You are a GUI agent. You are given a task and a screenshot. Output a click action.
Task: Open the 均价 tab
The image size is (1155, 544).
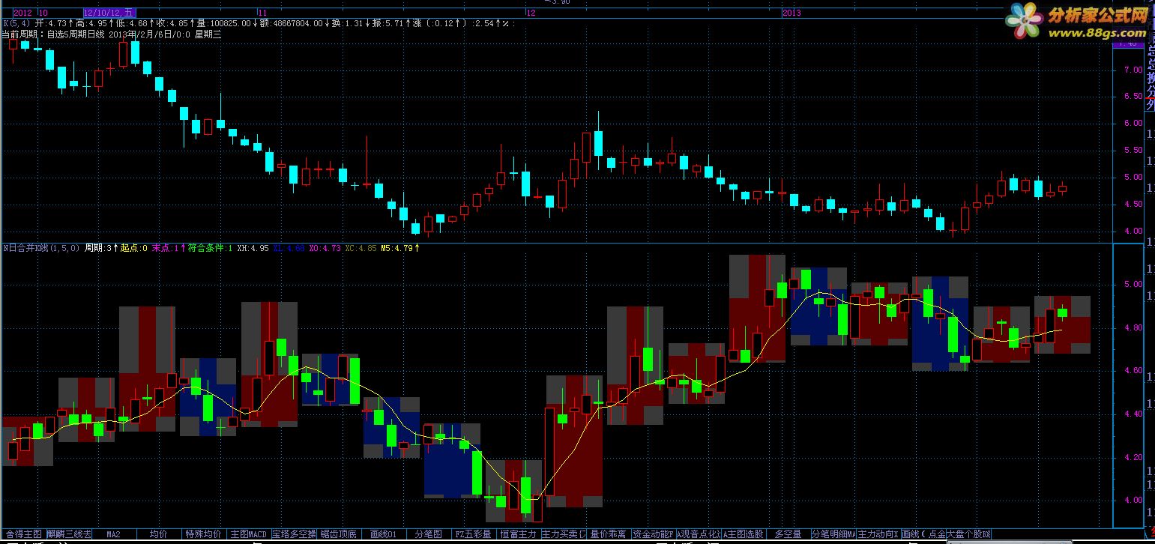(158, 534)
